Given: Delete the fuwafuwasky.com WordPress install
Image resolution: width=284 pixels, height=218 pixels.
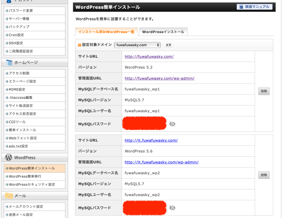Looking at the screenshot, I should (x=264, y=91).
